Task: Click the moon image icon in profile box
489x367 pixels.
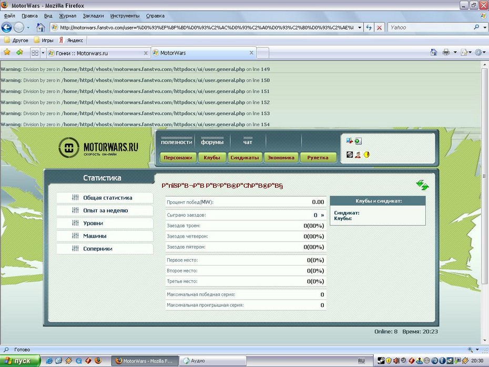Action: [350, 155]
